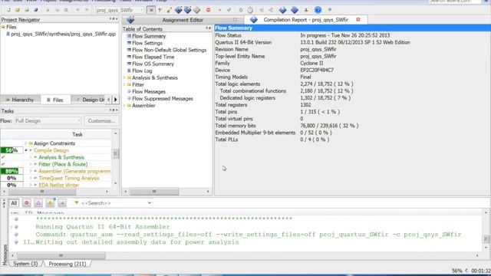Switch to the Hierarchy tab
Viewport: 491px width, 276px height.
[x=20, y=100]
